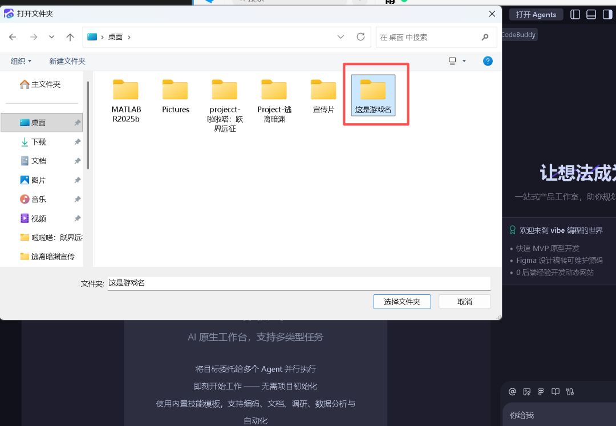616x426 pixels.
Task: Cancel the dialog with 取消
Action: point(464,302)
